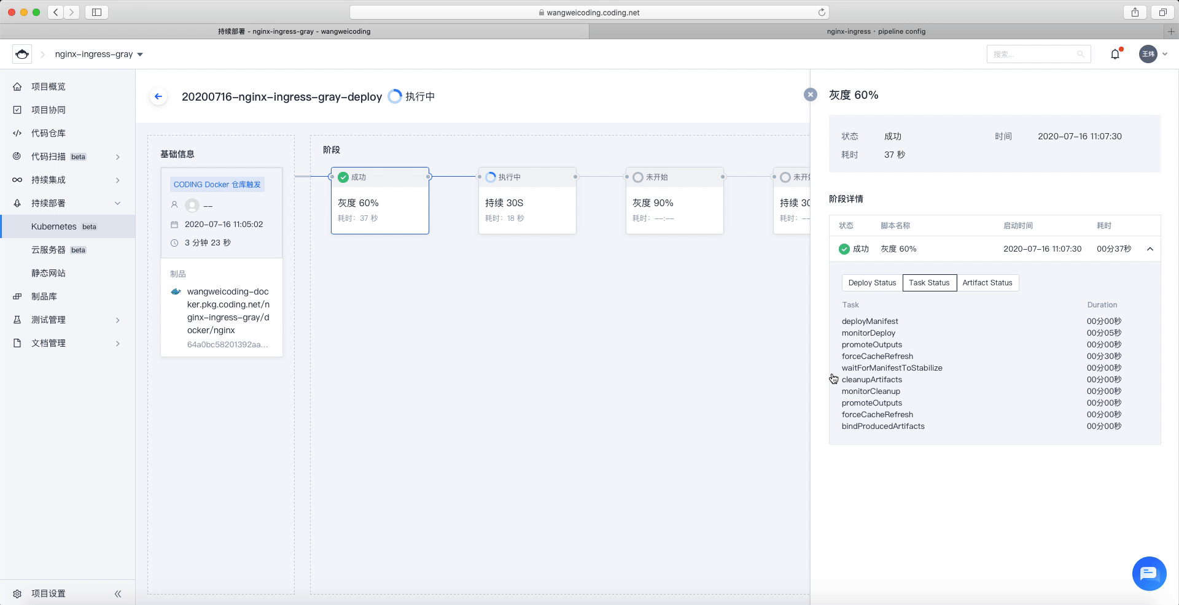Click the Safari sidebar toggle icon

pyautogui.click(x=96, y=12)
